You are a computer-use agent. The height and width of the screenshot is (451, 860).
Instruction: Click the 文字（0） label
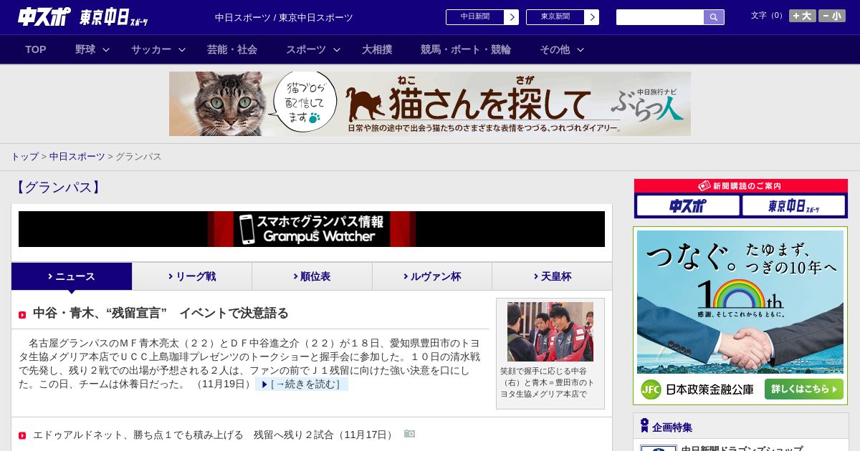pos(768,16)
